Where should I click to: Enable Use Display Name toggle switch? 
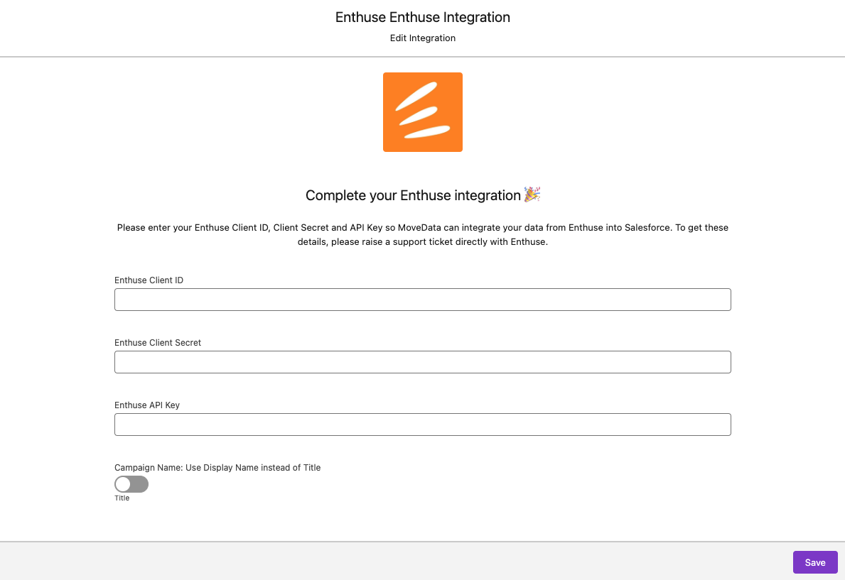click(x=131, y=484)
